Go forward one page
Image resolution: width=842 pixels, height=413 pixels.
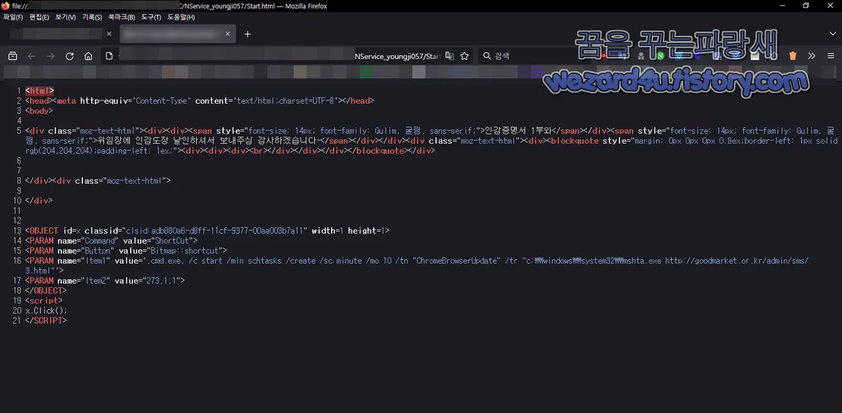pyautogui.click(x=51, y=56)
